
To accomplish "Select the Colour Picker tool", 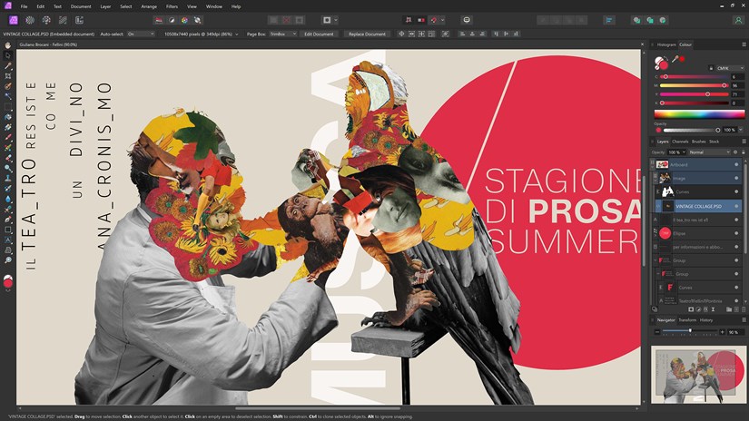I will coord(7,66).
